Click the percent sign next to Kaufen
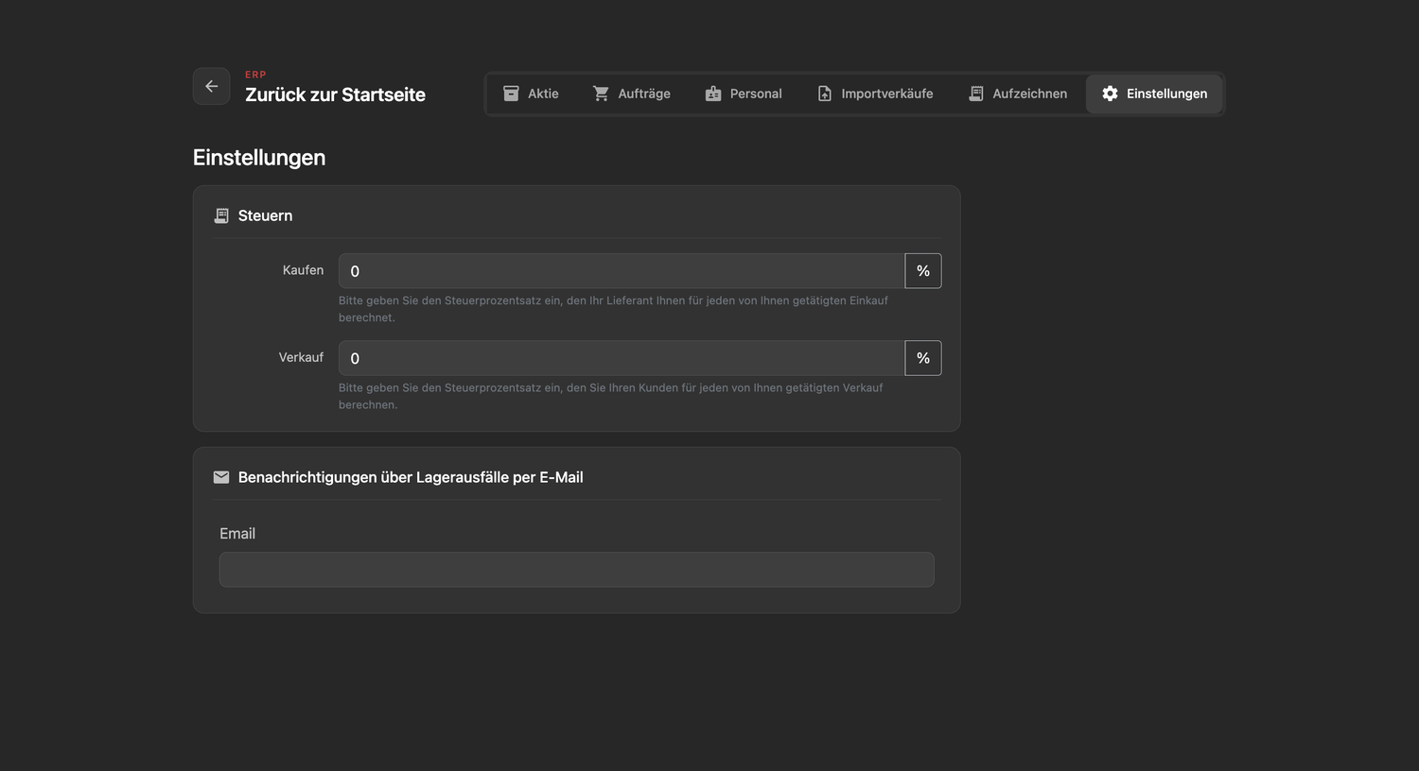This screenshot has height=771, width=1419. tap(923, 271)
